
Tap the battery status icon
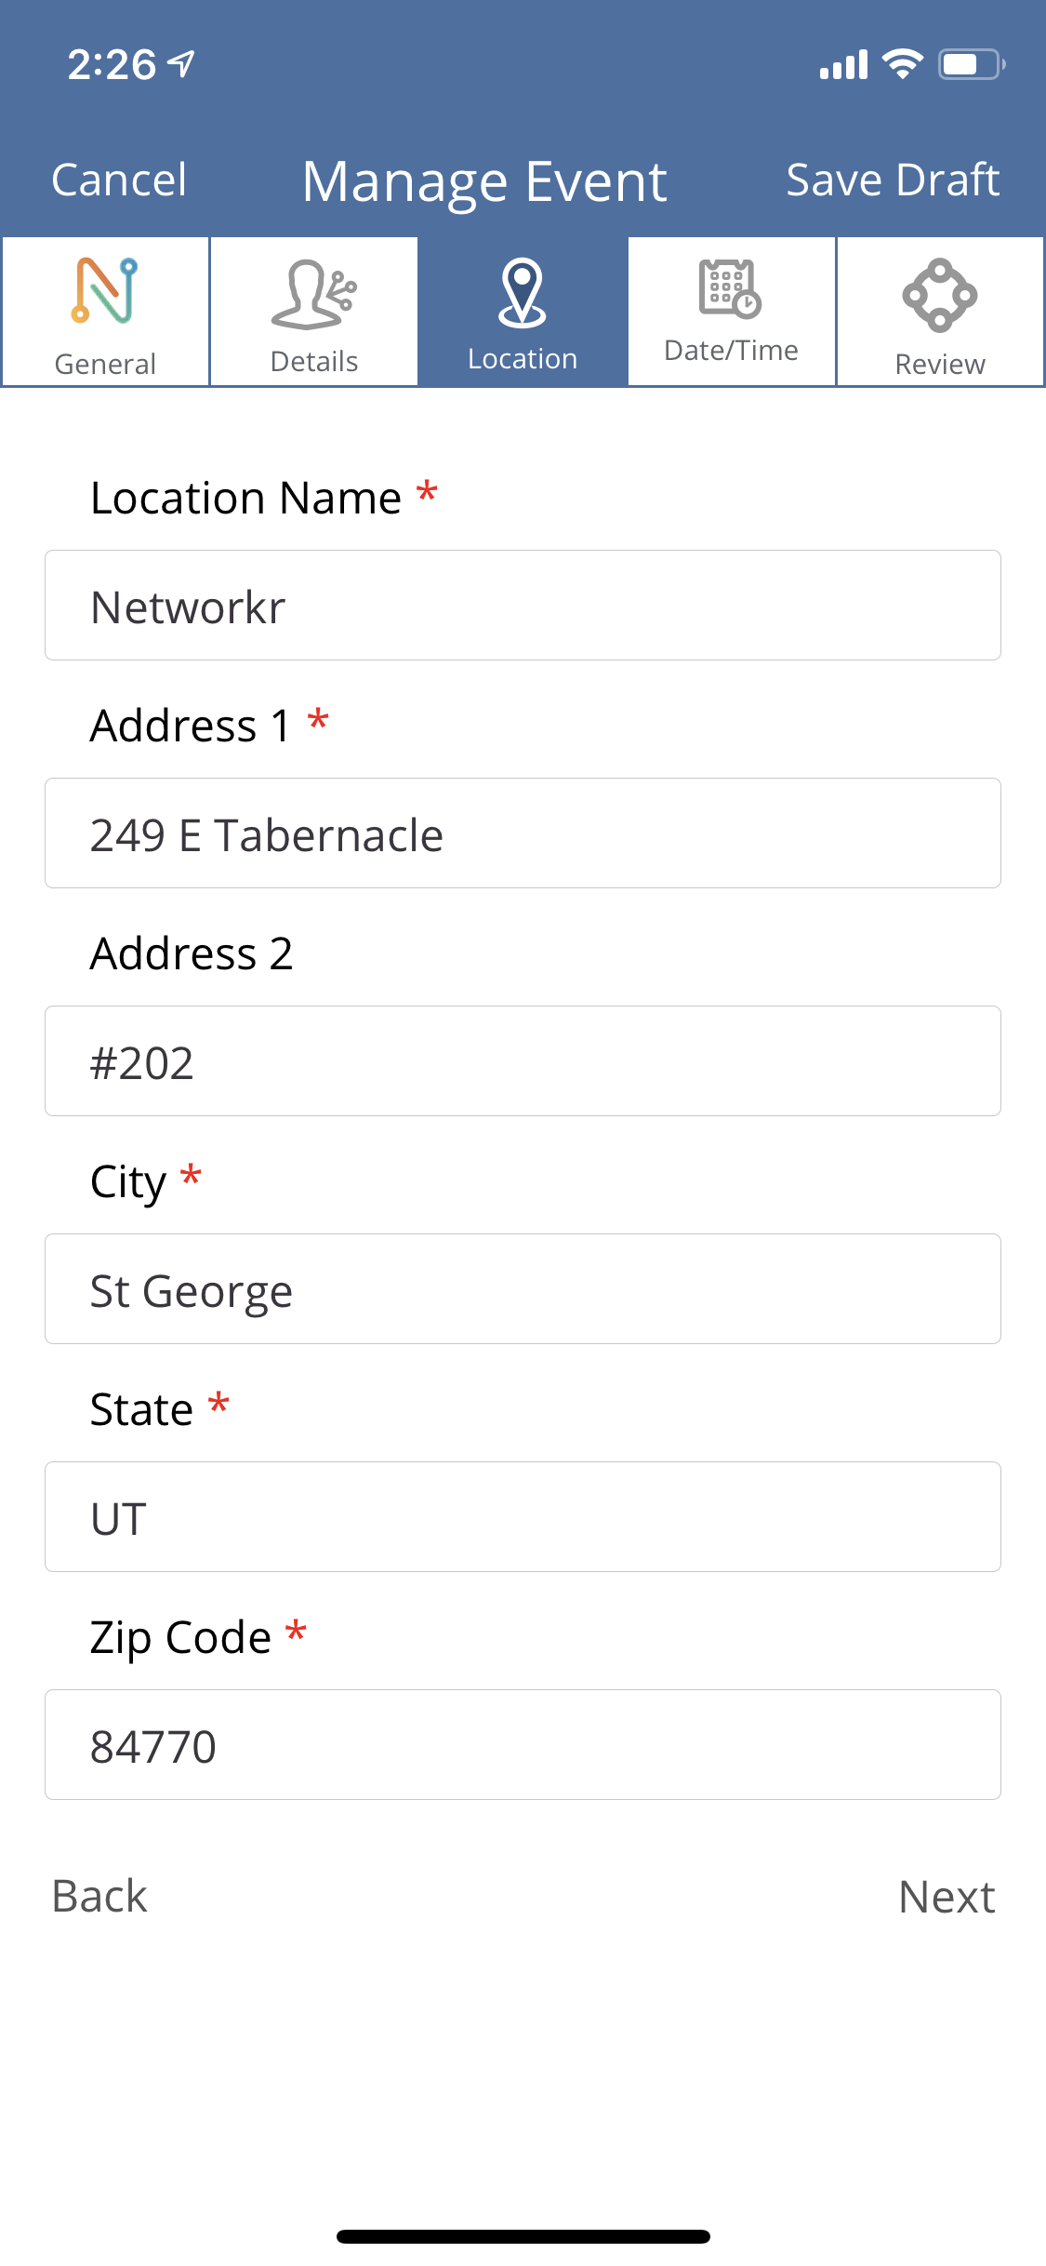[971, 64]
